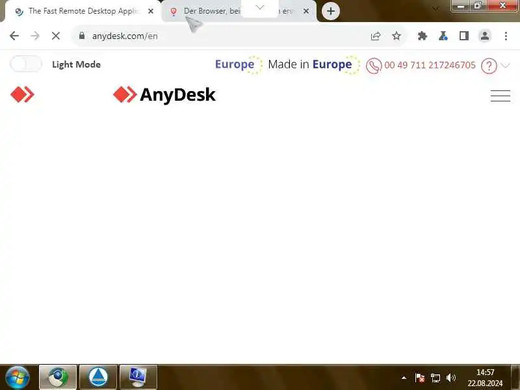520x390 pixels.
Task: Click the maximize/restore window button
Action: click(478, 6)
